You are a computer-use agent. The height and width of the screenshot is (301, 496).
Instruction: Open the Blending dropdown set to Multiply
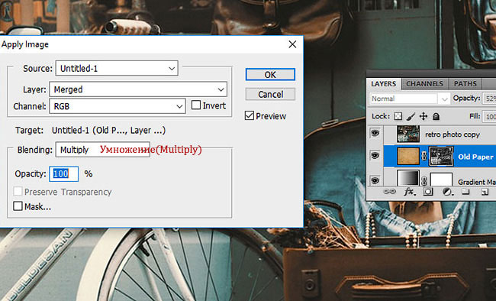click(103, 150)
